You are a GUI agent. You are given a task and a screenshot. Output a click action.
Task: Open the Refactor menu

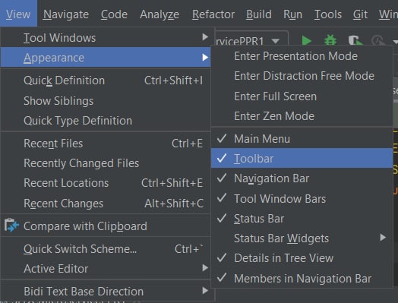[x=213, y=14]
